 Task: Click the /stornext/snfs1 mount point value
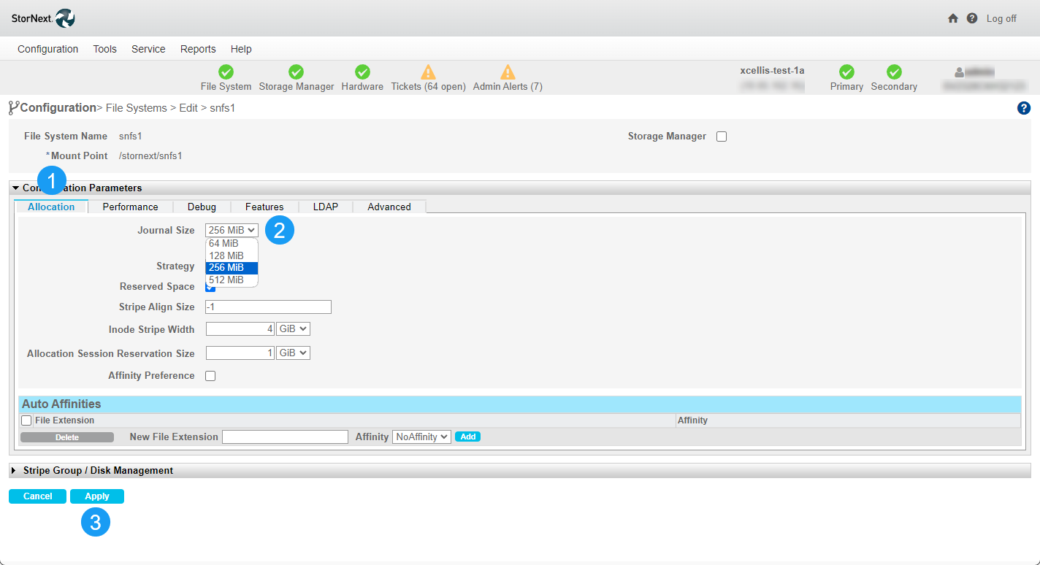pos(150,156)
